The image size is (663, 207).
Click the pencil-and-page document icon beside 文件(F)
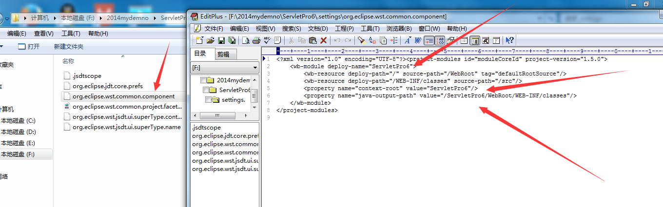197,28
